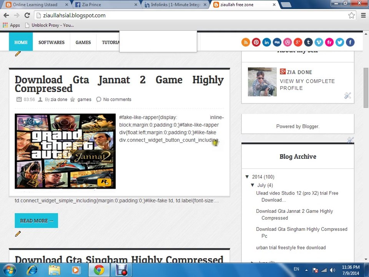The width and height of the screenshot is (369, 277).
Task: Open the volume speaker tray icon
Action: [x=332, y=270]
